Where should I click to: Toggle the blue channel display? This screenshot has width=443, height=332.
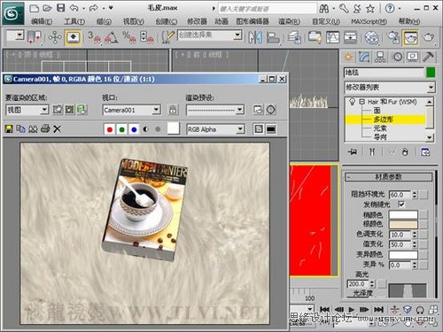134,129
